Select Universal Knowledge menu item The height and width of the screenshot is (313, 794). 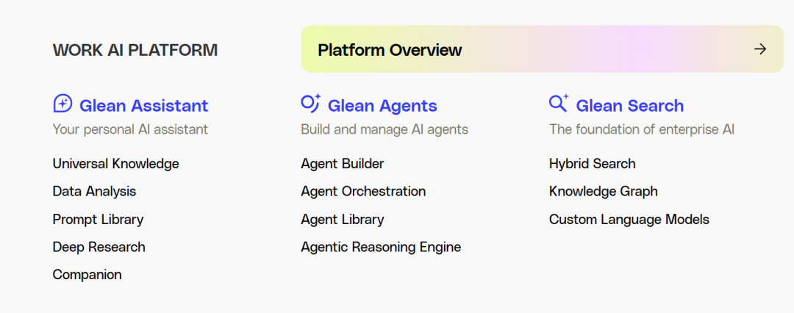[115, 164]
